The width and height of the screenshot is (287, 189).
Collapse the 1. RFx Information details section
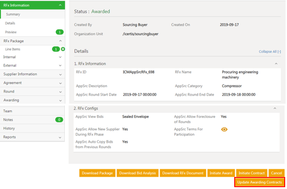276,64
